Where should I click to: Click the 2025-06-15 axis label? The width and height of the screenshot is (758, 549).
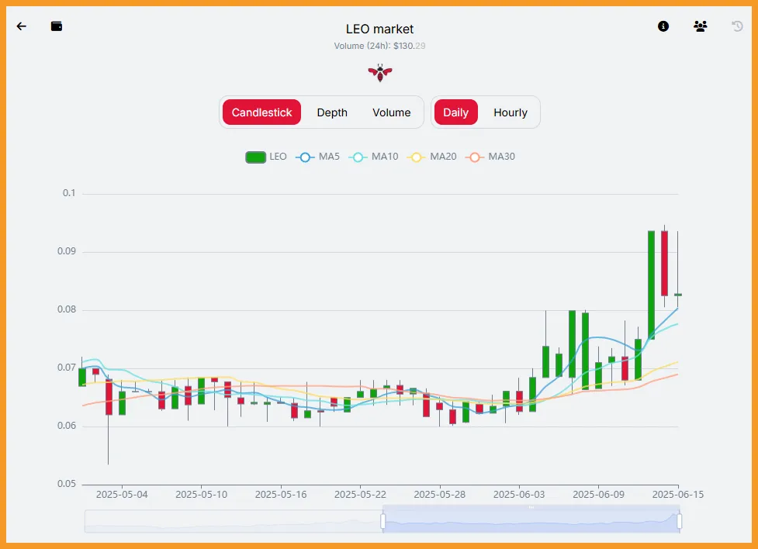[x=678, y=495]
